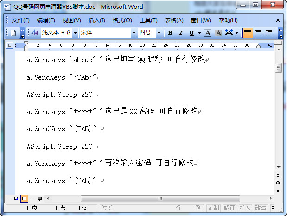Click the tab stop type selector
Screen dimensions: 287x216
(x=10, y=45)
